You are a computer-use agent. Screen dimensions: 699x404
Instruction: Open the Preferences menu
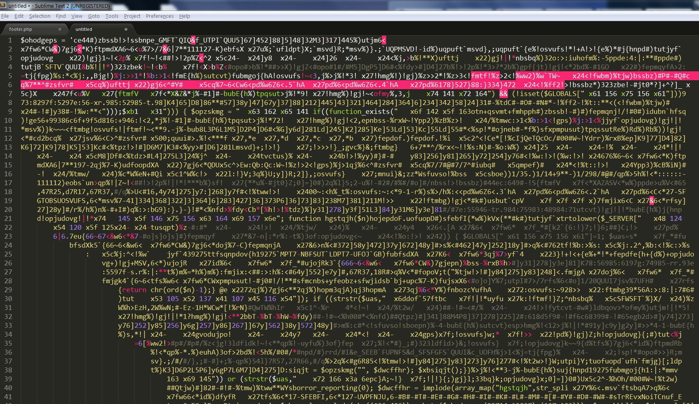coord(160,16)
